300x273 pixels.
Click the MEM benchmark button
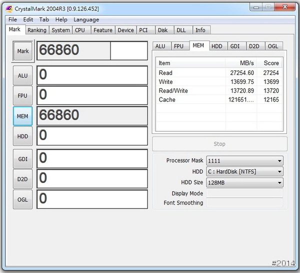[23, 116]
